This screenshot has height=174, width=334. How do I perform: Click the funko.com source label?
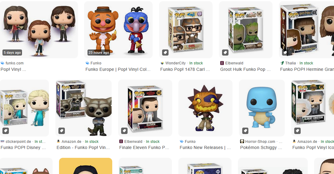tap(14, 63)
